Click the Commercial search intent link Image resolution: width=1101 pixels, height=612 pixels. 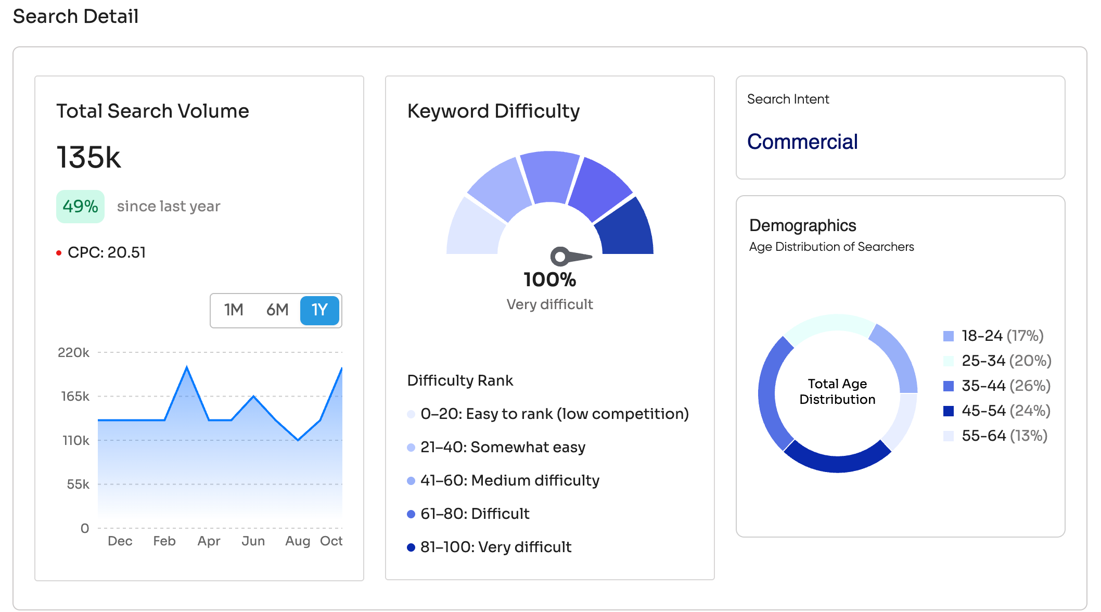click(802, 142)
